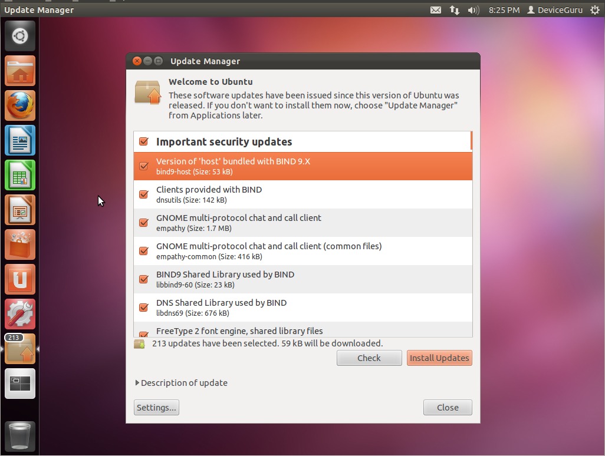Open the Workspace Switcher launcher icon
The image size is (605, 456).
[x=20, y=383]
